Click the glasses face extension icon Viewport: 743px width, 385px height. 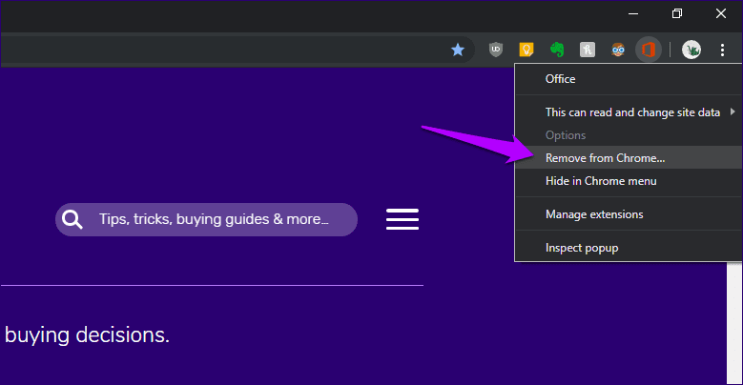[618, 50]
